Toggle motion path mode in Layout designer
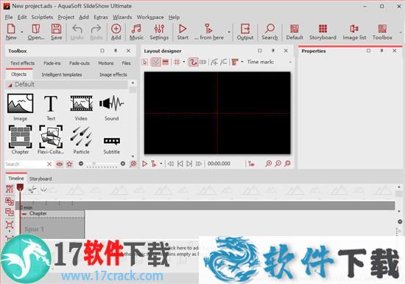 [x=193, y=62]
